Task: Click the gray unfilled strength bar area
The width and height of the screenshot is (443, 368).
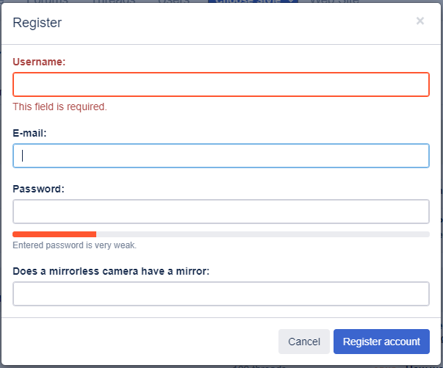Action: (262, 234)
